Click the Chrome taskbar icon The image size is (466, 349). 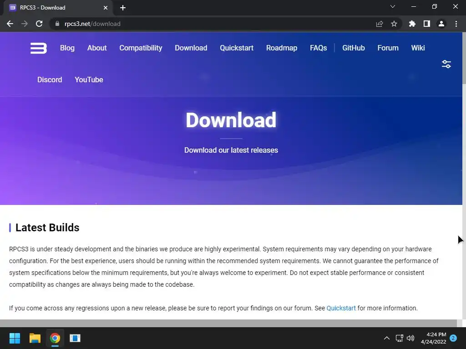(x=55, y=338)
